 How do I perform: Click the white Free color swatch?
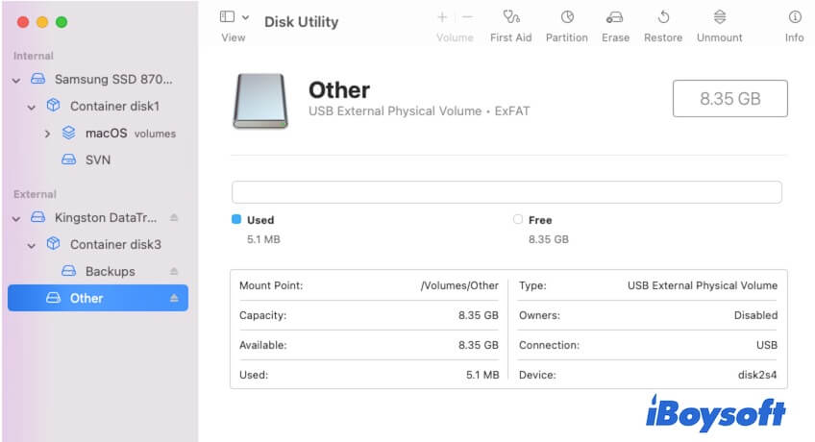[x=518, y=219]
